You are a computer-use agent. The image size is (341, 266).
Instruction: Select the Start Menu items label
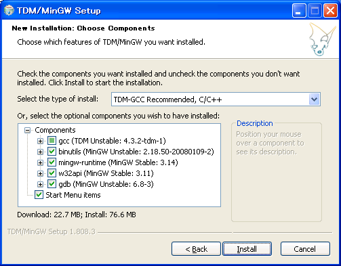click(73, 195)
